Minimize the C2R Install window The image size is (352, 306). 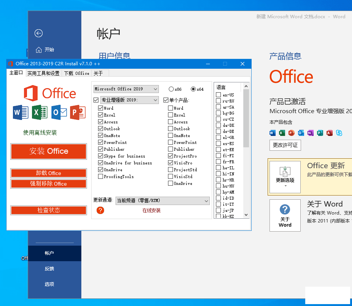(x=208, y=64)
